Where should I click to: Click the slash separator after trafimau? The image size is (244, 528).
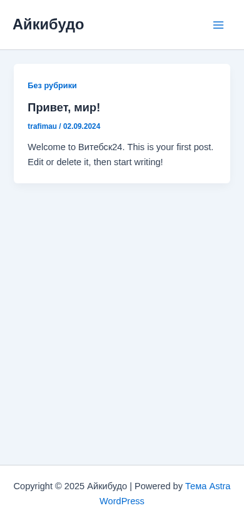60,126
